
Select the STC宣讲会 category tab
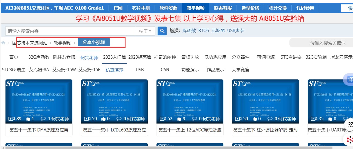tap(291, 57)
